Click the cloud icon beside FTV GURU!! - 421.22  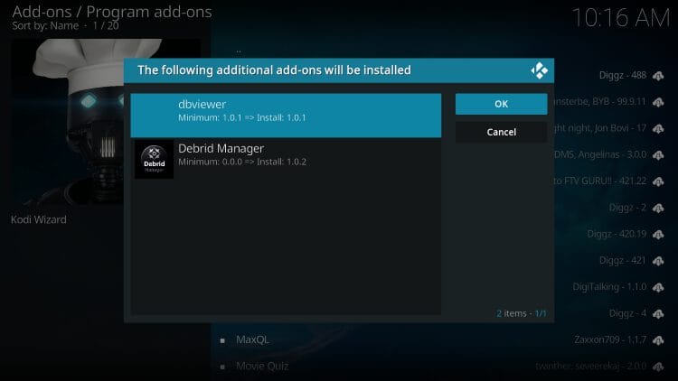point(658,181)
